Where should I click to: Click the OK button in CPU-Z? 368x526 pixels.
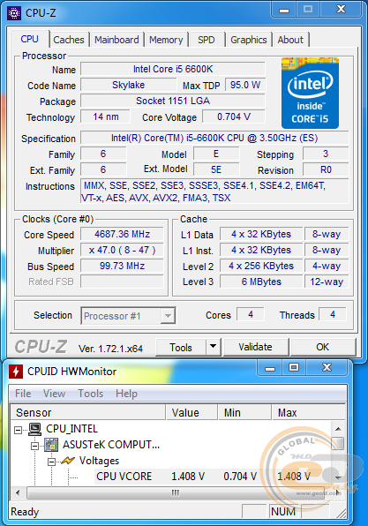click(323, 347)
